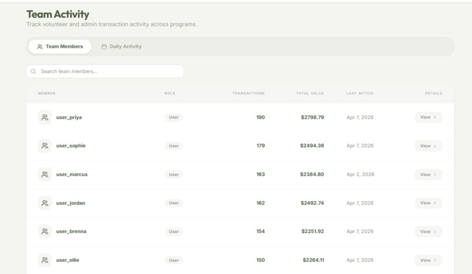
Task: View details for user_ellie
Action: point(428,260)
